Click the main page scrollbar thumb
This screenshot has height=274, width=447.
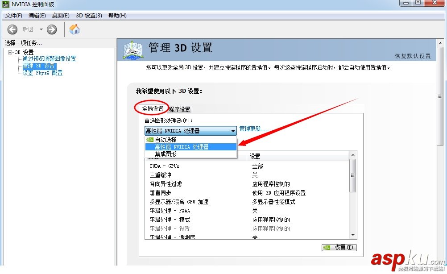click(x=440, y=96)
